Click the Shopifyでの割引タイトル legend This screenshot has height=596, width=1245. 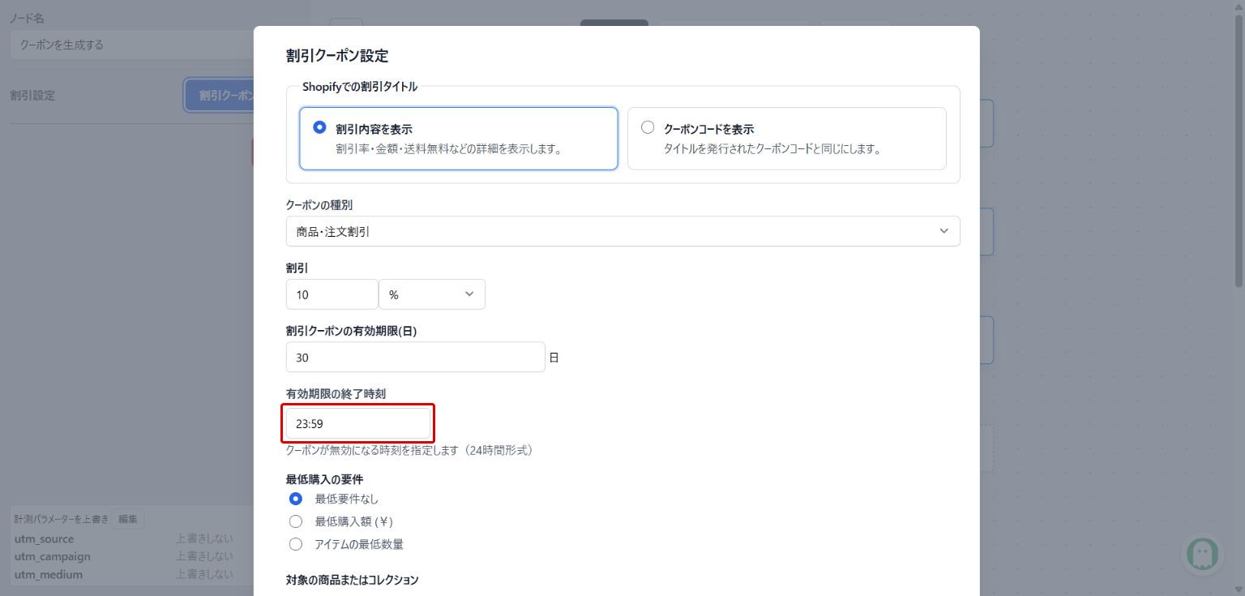click(x=360, y=87)
